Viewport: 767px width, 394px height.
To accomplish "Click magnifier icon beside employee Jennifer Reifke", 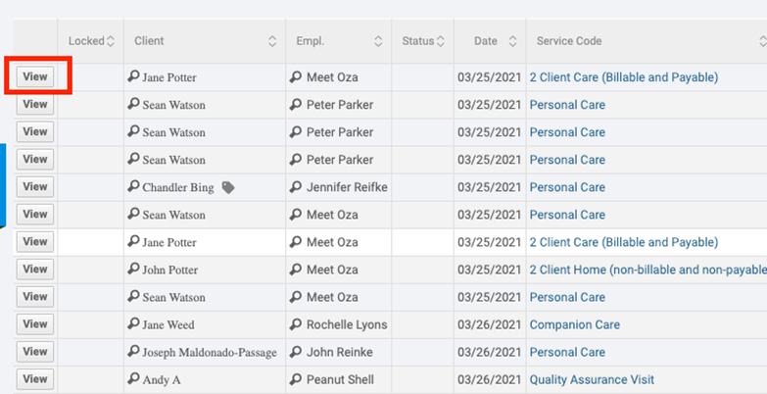I will [297, 187].
